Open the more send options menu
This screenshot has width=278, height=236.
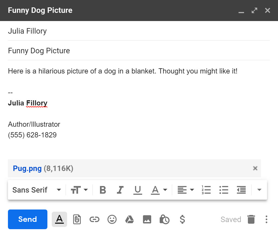coord(266,219)
